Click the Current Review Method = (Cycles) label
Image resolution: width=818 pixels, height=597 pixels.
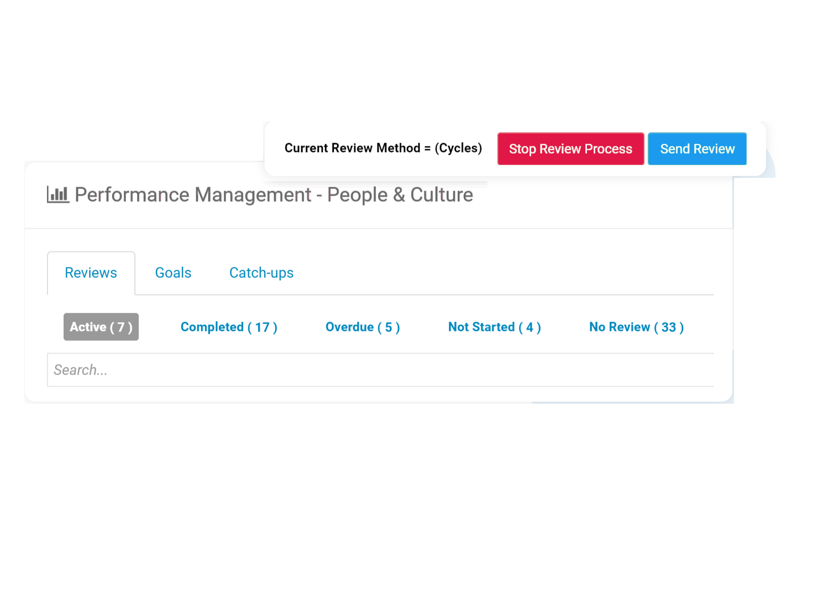pyautogui.click(x=383, y=148)
